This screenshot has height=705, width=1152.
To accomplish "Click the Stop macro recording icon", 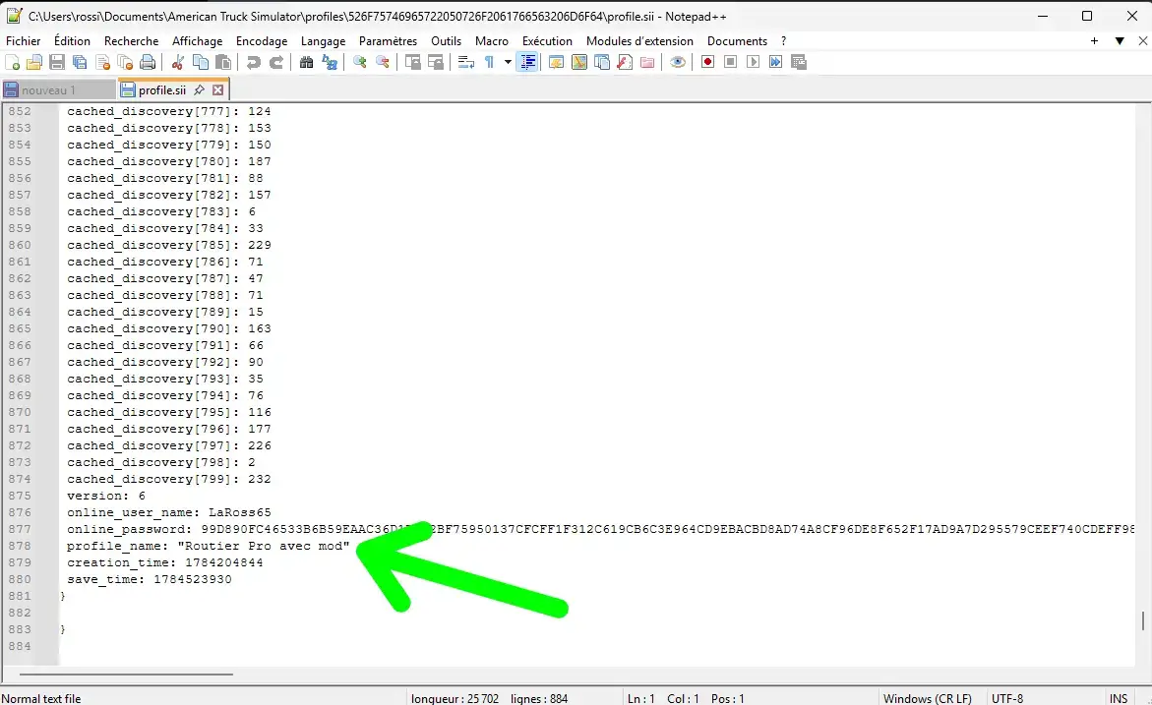I will click(730, 62).
